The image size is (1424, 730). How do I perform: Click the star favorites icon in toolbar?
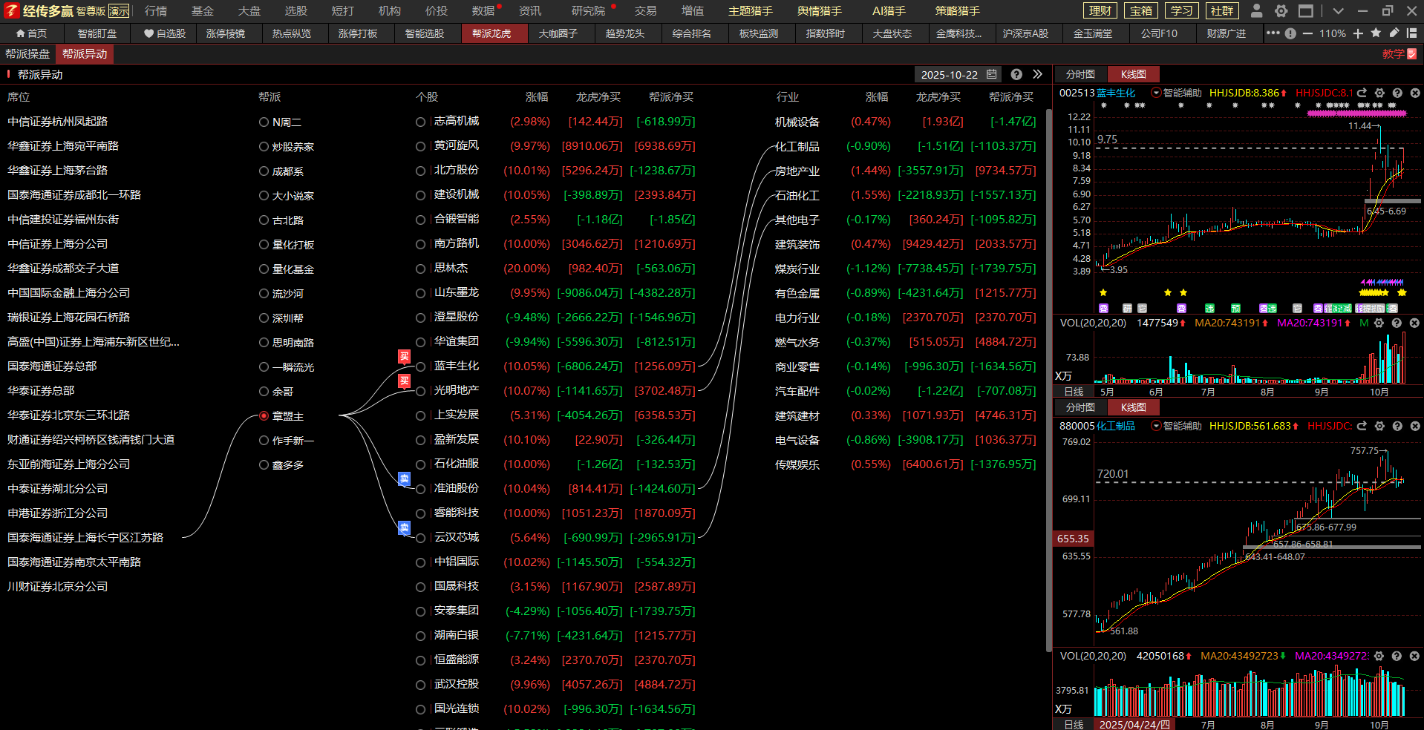(x=1376, y=33)
